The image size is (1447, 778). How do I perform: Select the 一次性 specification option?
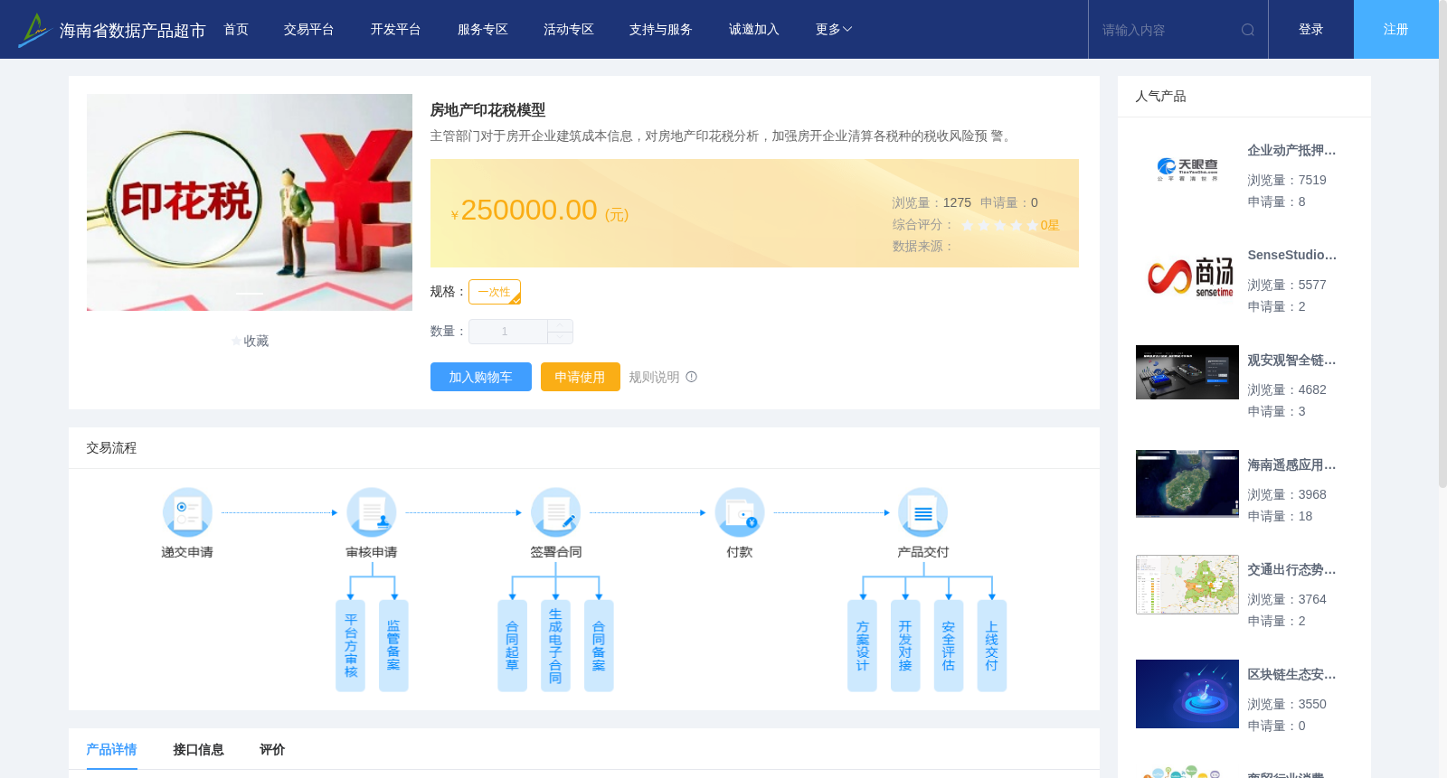pyautogui.click(x=495, y=292)
